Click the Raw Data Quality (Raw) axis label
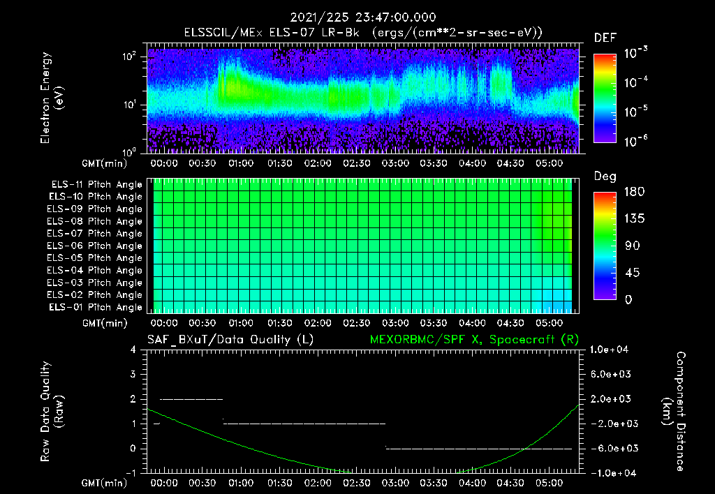 52,412
